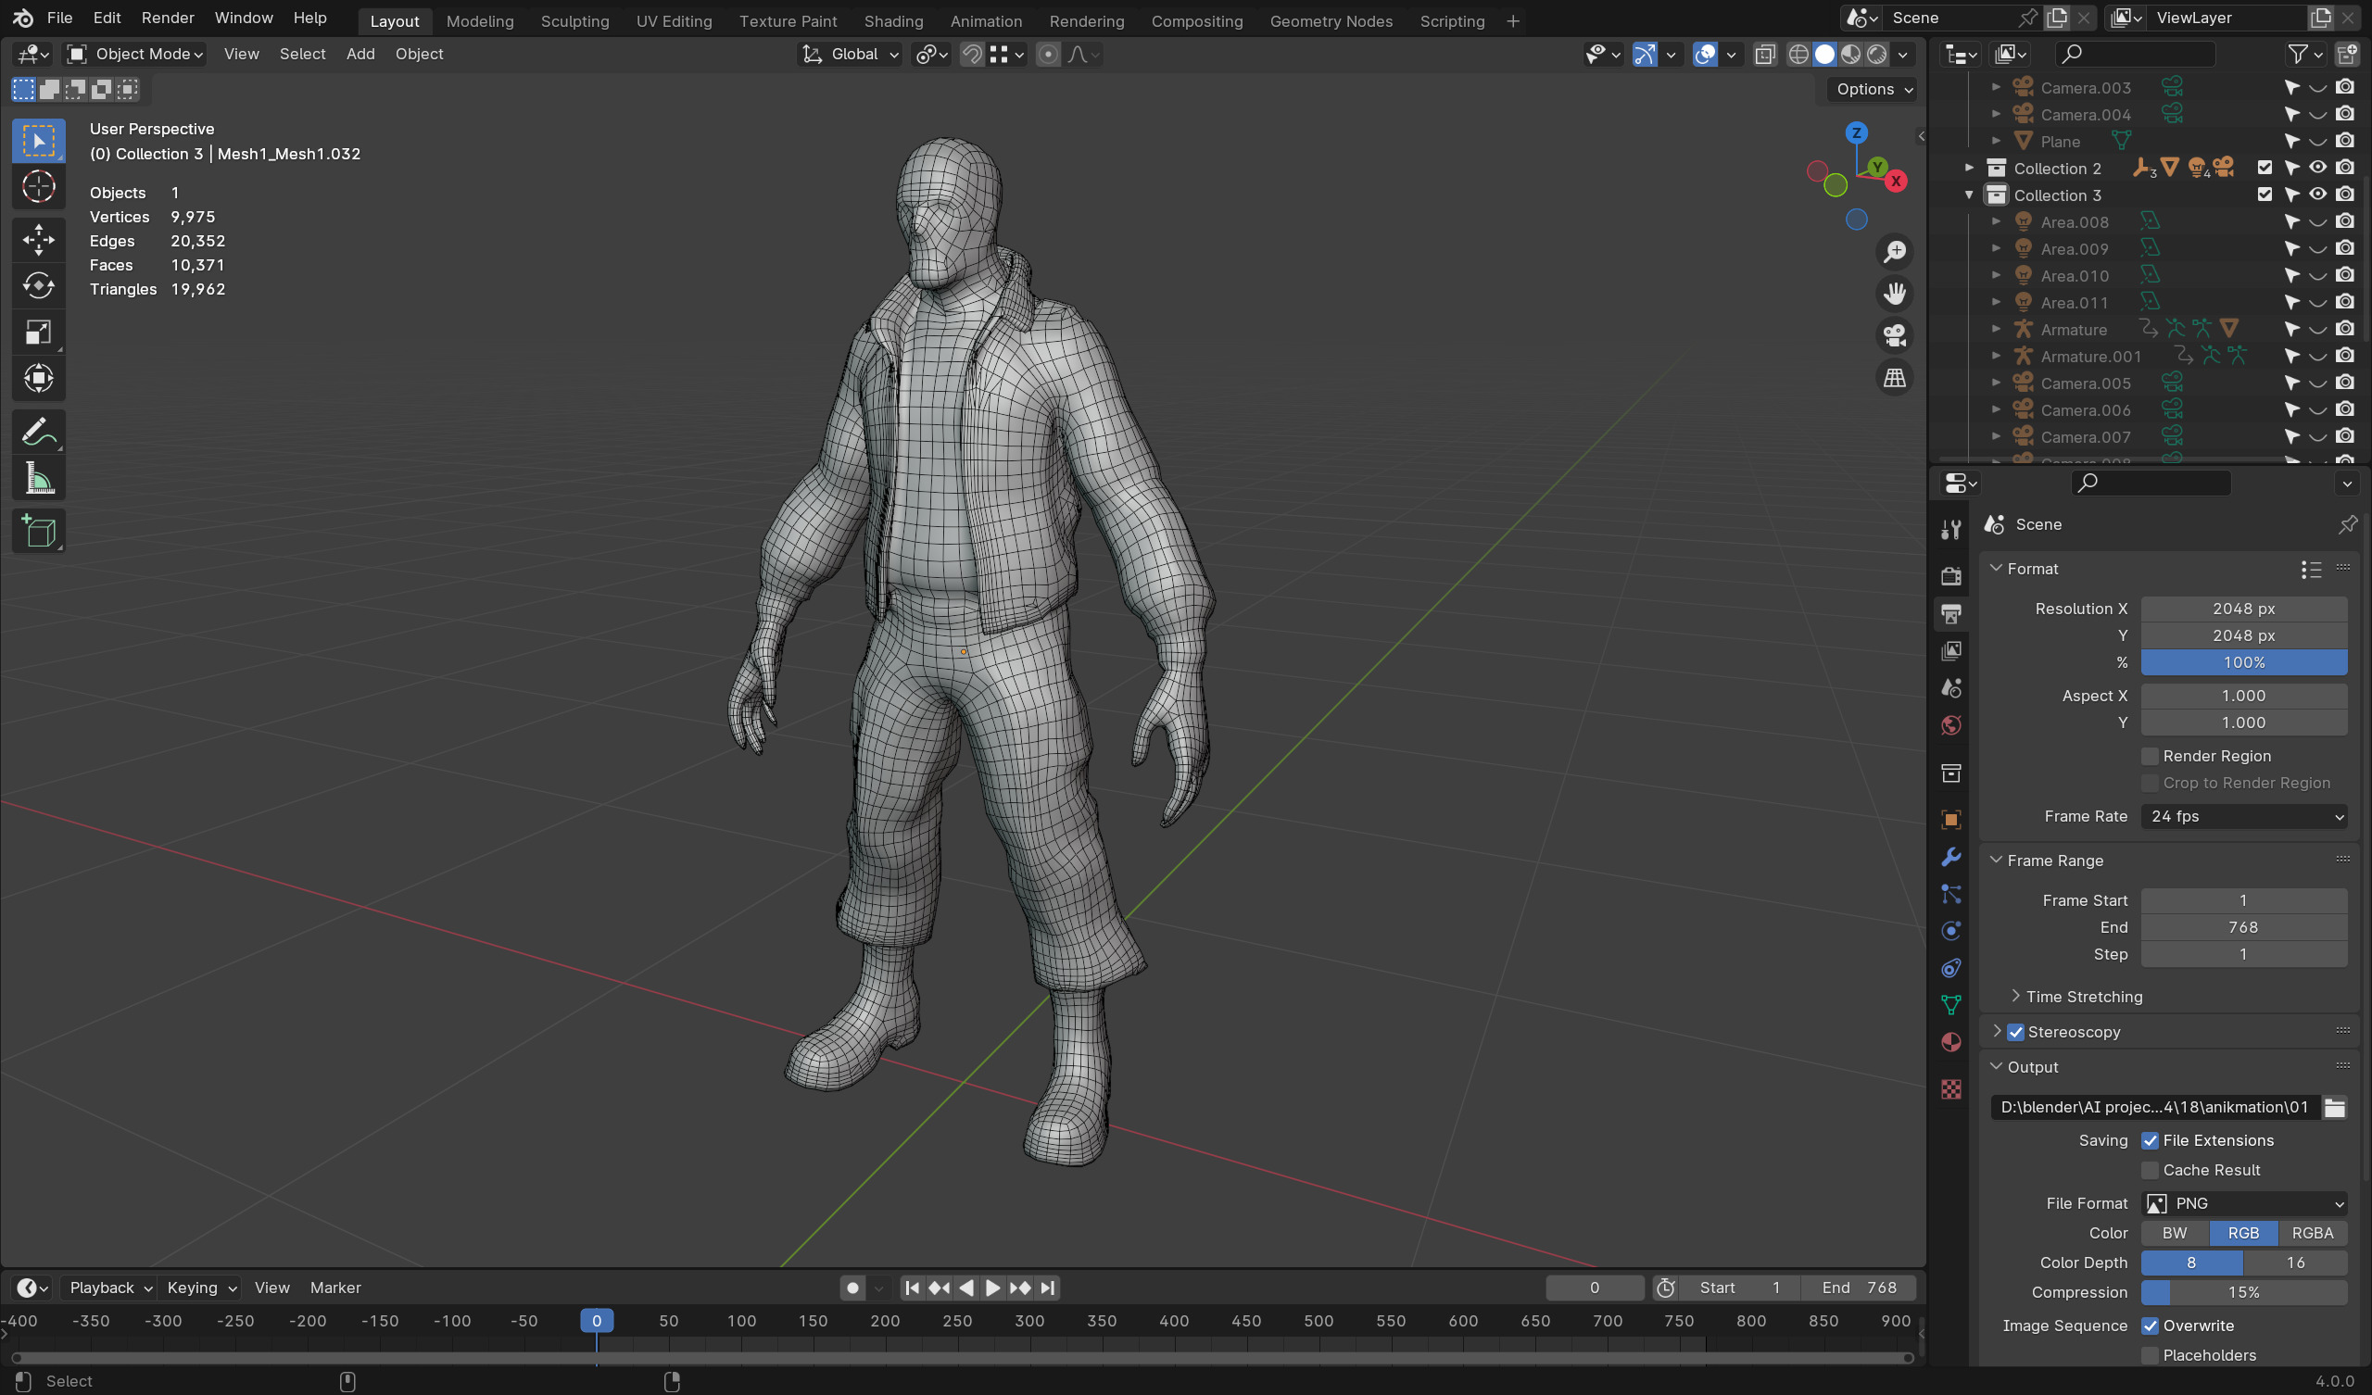
Task: Set Color Depth to 16
Action: click(x=2295, y=1263)
